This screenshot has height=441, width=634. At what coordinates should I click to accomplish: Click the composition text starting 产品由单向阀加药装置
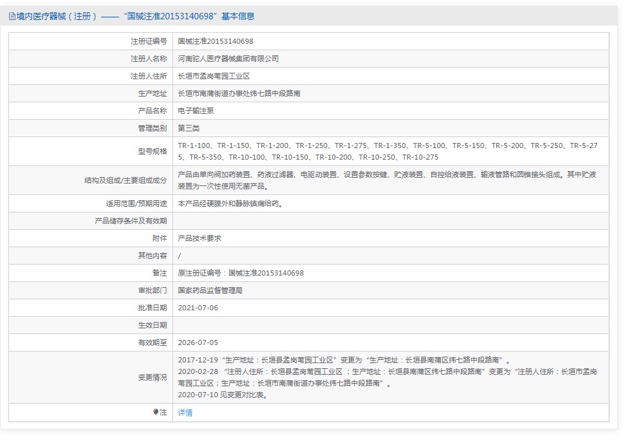[387, 180]
